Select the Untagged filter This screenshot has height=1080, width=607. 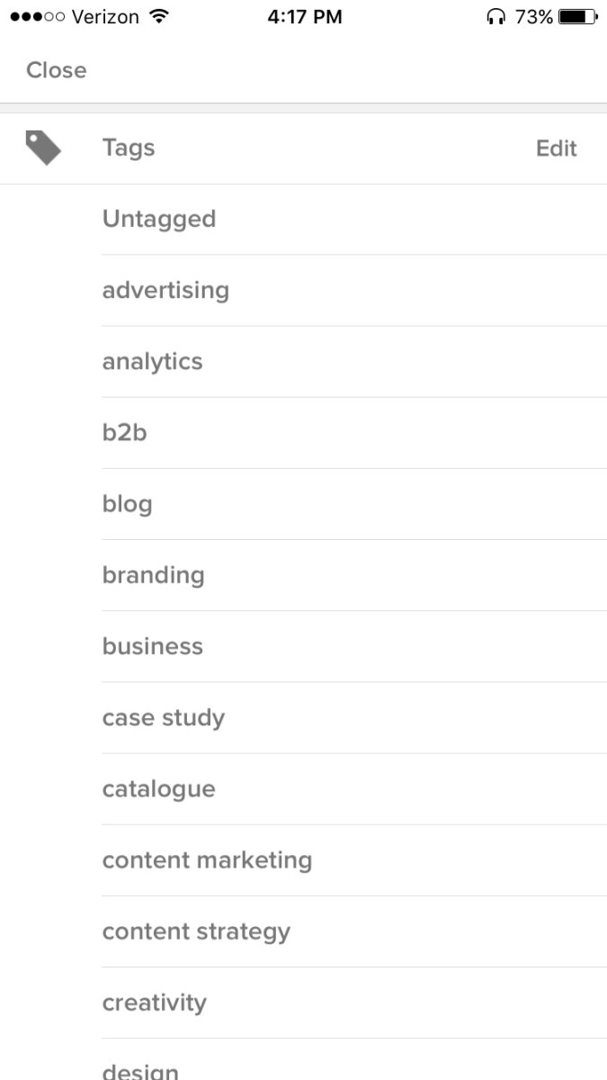coord(159,218)
